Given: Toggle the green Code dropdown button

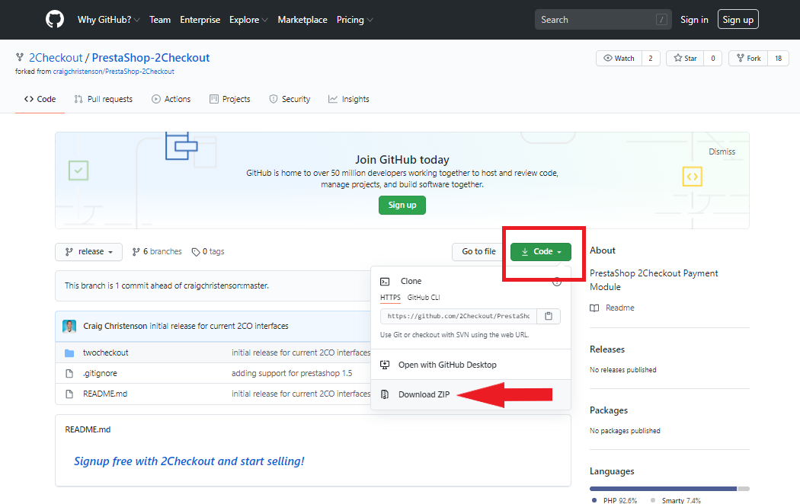Looking at the screenshot, I should click(x=541, y=252).
